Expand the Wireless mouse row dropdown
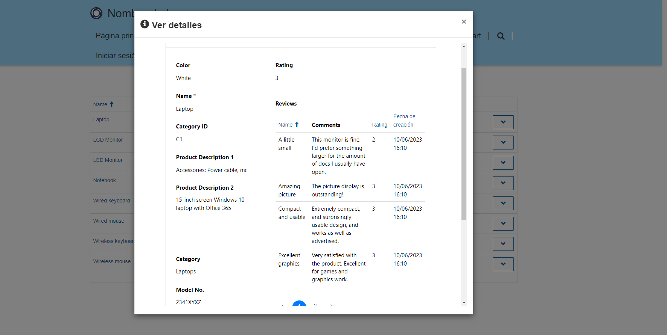 (503, 264)
